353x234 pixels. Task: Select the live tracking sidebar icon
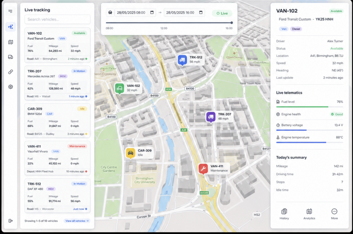point(10,27)
